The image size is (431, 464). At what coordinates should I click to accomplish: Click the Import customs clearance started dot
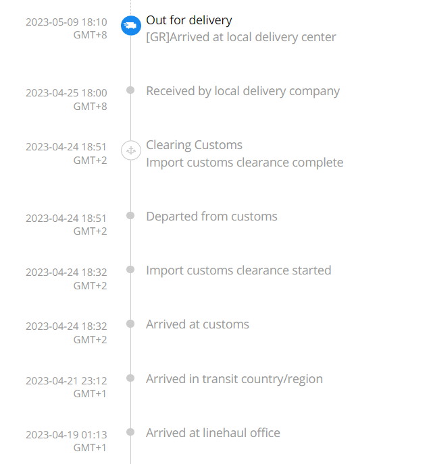click(x=130, y=270)
